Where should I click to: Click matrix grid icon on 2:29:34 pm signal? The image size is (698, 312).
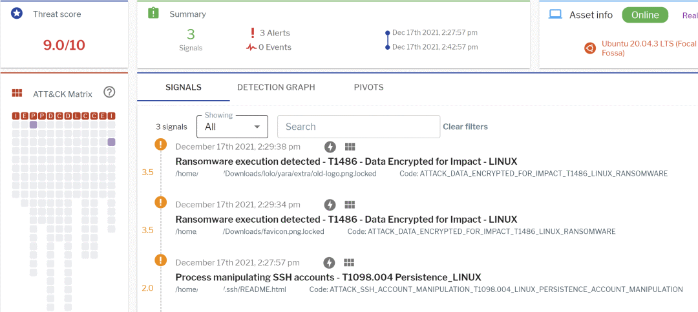click(349, 205)
